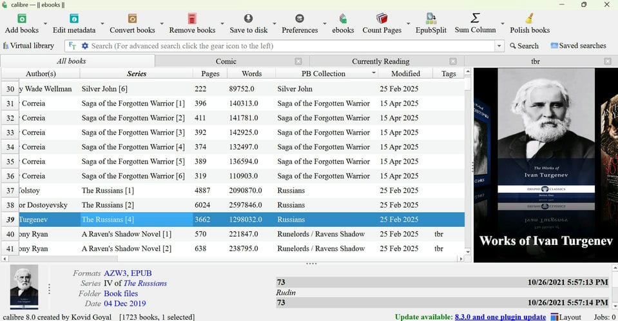Viewport: 618px width, 321px height.
Task: Open the Saved searches menu
Action: click(578, 46)
